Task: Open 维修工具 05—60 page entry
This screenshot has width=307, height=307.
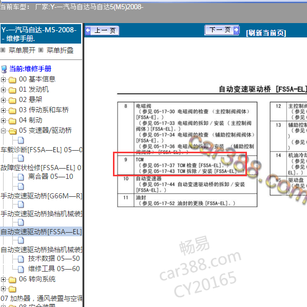Action: 54,269
